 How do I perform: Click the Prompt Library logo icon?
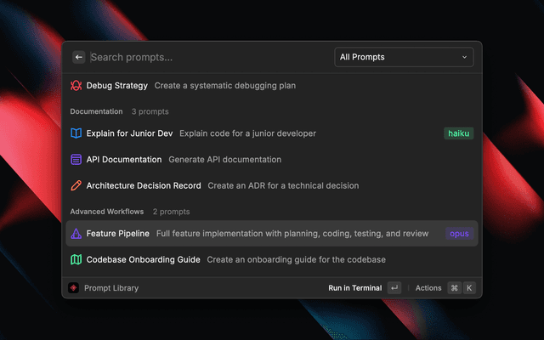point(74,288)
